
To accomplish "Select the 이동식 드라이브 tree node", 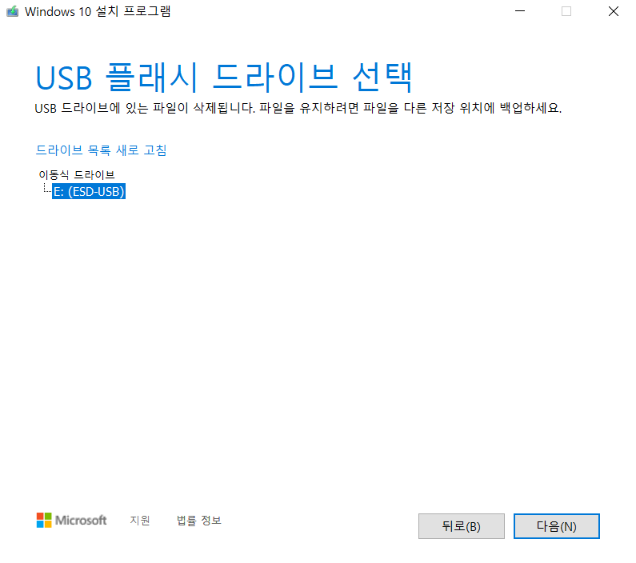I will (77, 174).
